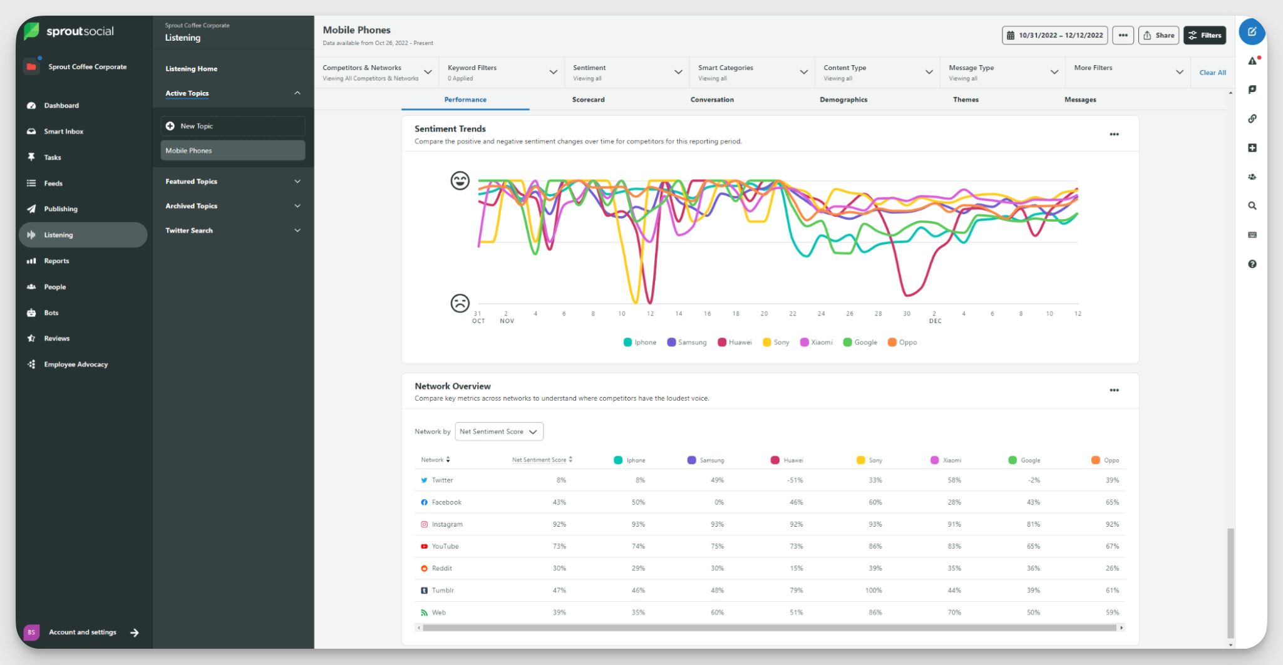
Task: Sort table by Network column
Action: (435, 460)
